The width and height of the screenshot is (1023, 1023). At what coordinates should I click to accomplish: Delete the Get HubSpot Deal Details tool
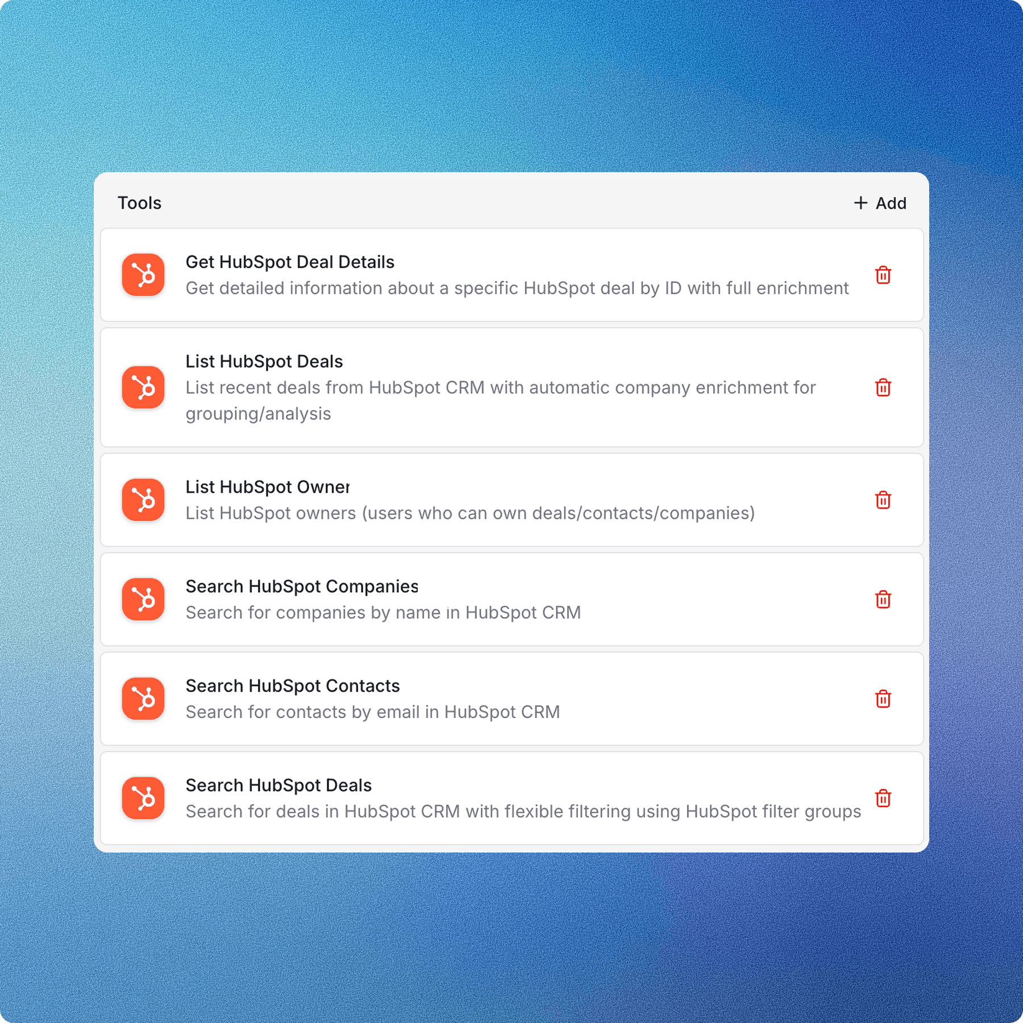pyautogui.click(x=883, y=275)
